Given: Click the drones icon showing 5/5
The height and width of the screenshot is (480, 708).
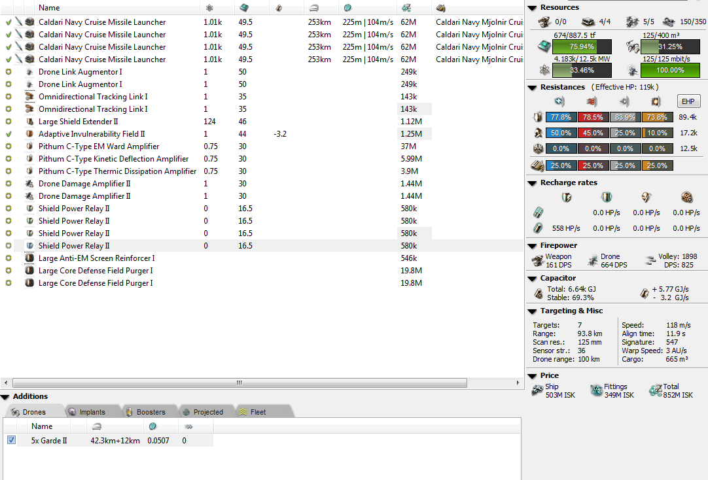Looking at the screenshot, I should 633,21.
